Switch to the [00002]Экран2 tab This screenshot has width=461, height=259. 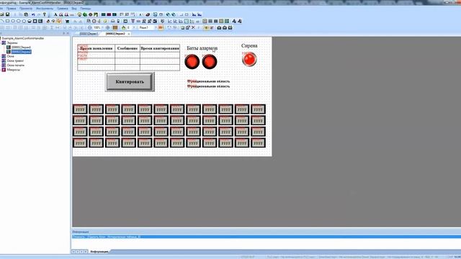click(115, 34)
